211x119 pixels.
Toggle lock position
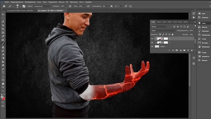[166, 34]
